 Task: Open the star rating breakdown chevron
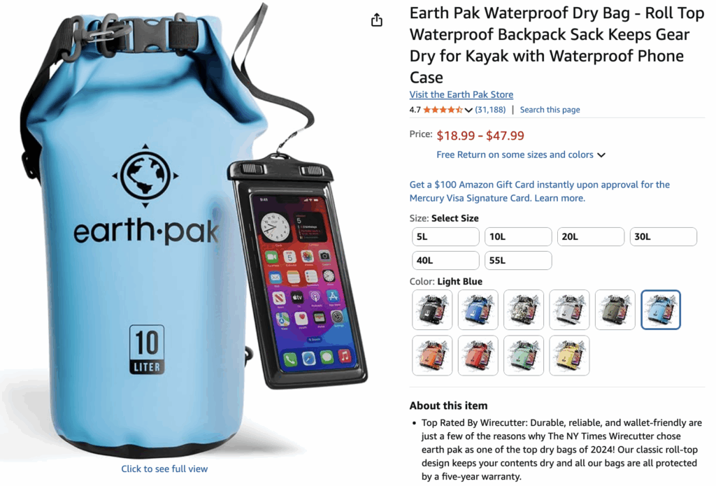click(x=468, y=110)
